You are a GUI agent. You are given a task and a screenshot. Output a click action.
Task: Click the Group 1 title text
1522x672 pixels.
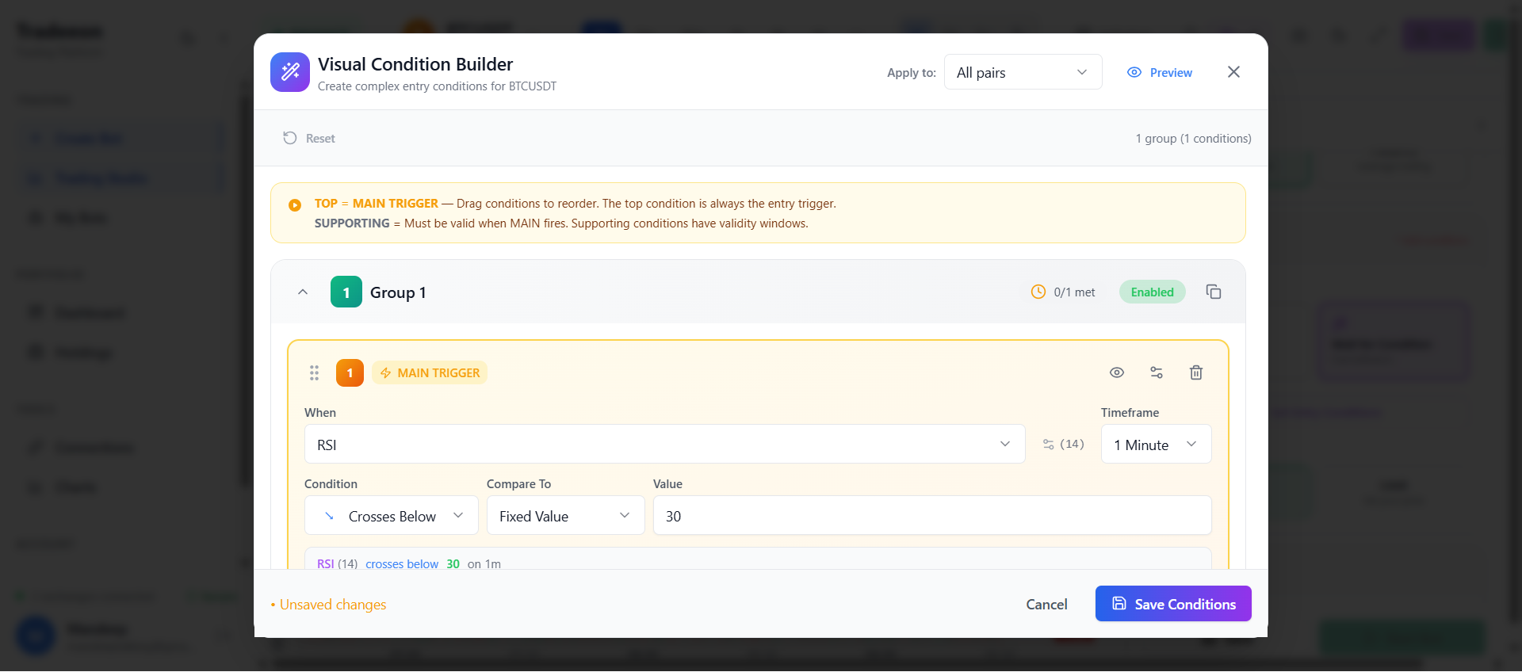pyautogui.click(x=398, y=292)
